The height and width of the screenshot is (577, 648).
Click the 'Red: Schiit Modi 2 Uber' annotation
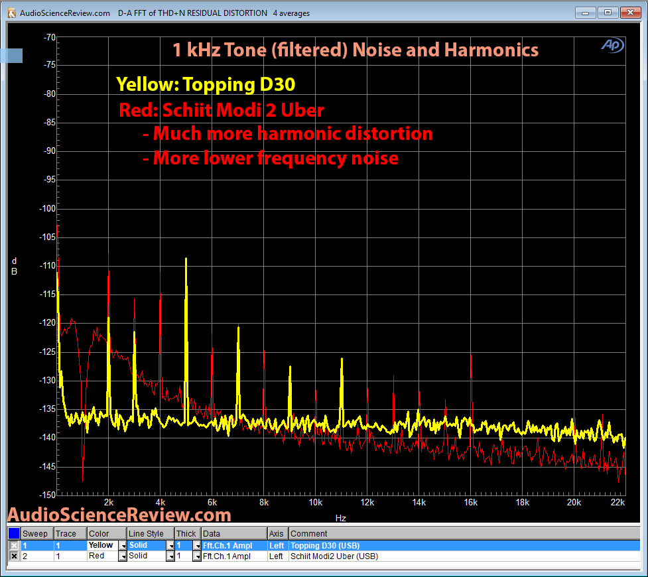click(x=222, y=110)
